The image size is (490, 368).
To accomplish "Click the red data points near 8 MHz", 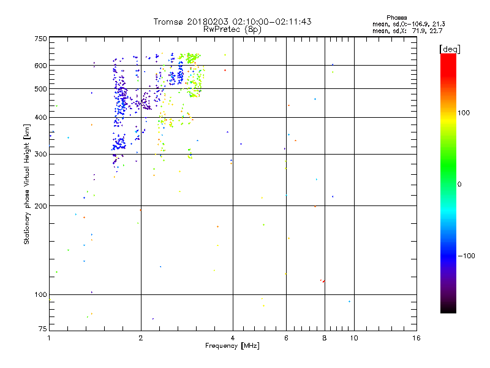I will (x=323, y=281).
